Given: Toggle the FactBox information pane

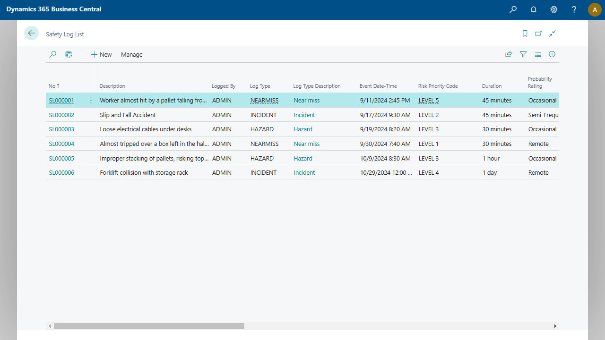Looking at the screenshot, I should 552,54.
